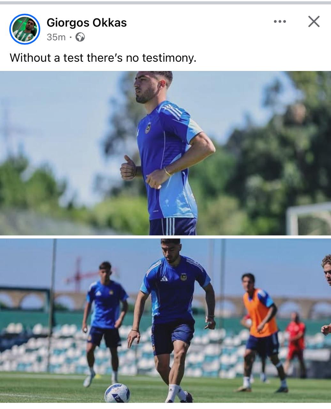Tap the globe public audience icon
331x409 pixels.
[x=80, y=37]
